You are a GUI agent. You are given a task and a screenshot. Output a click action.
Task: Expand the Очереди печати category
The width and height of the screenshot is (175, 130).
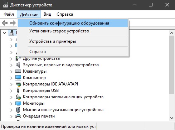coord(11,116)
